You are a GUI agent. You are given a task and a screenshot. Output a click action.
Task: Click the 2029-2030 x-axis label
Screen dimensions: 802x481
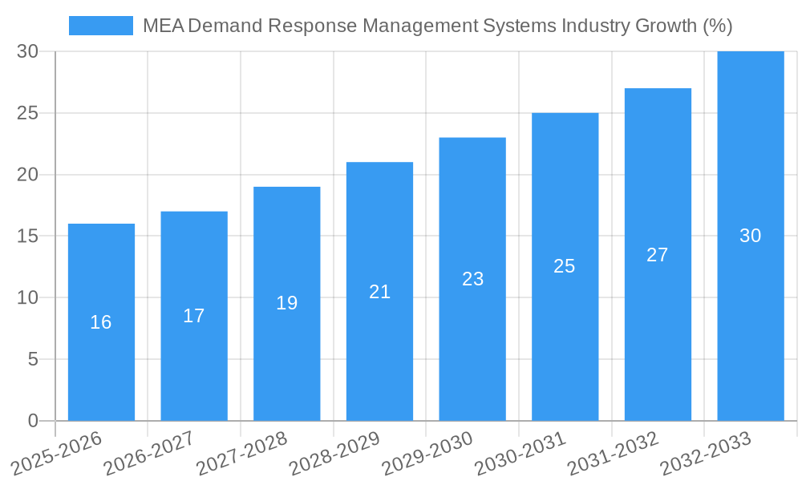[427, 454]
